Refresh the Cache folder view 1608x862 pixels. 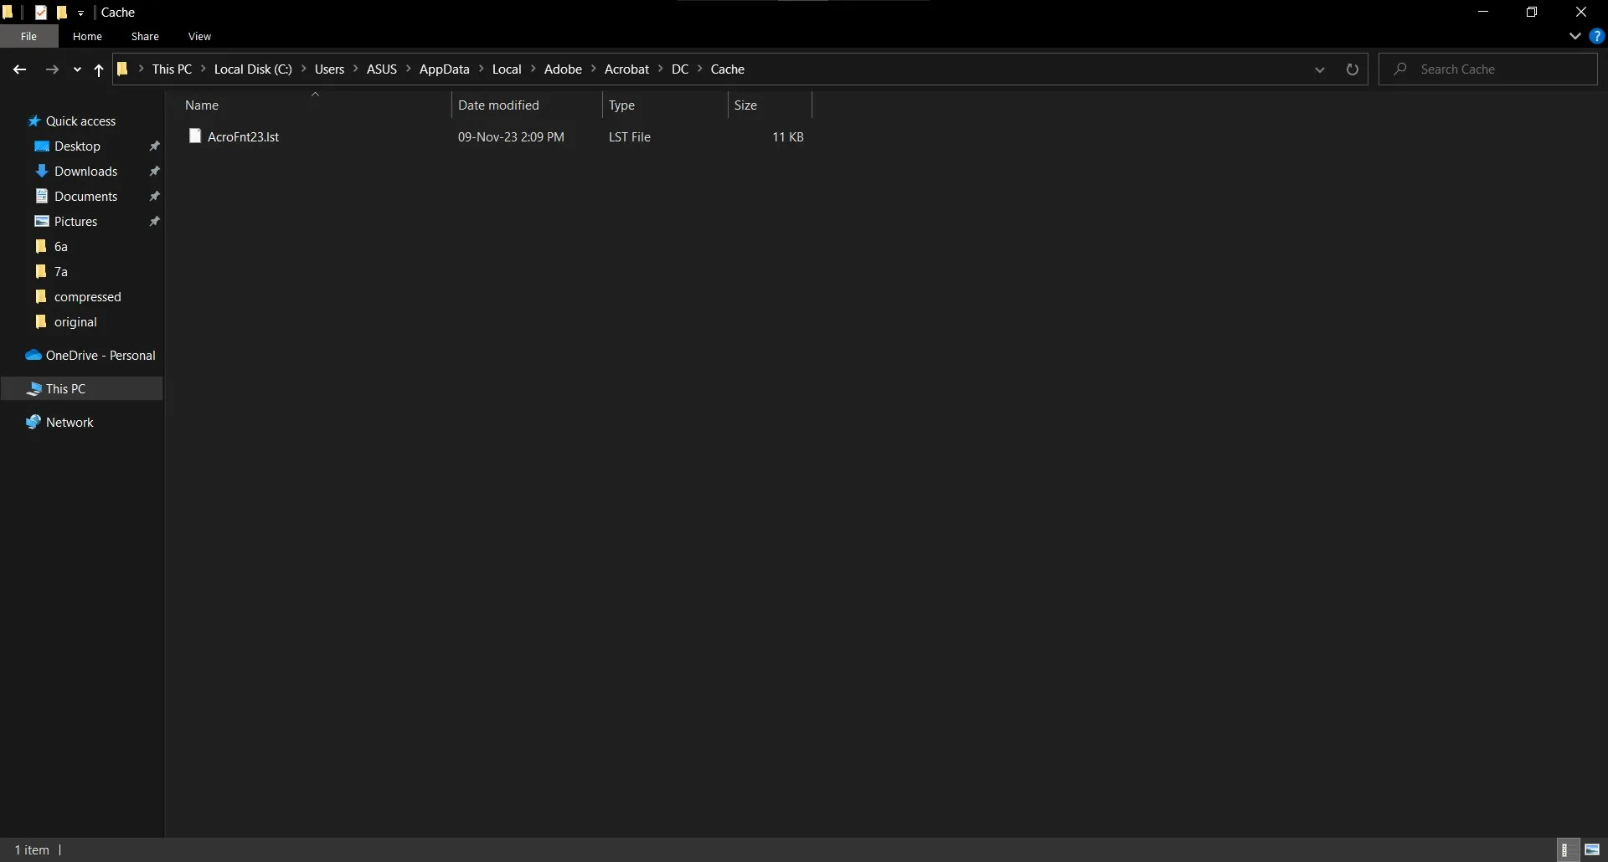(1353, 69)
